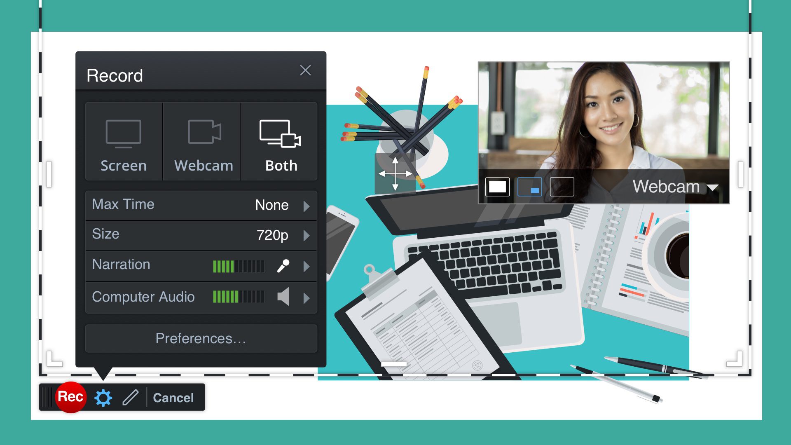Expand the Size setting options

click(306, 235)
